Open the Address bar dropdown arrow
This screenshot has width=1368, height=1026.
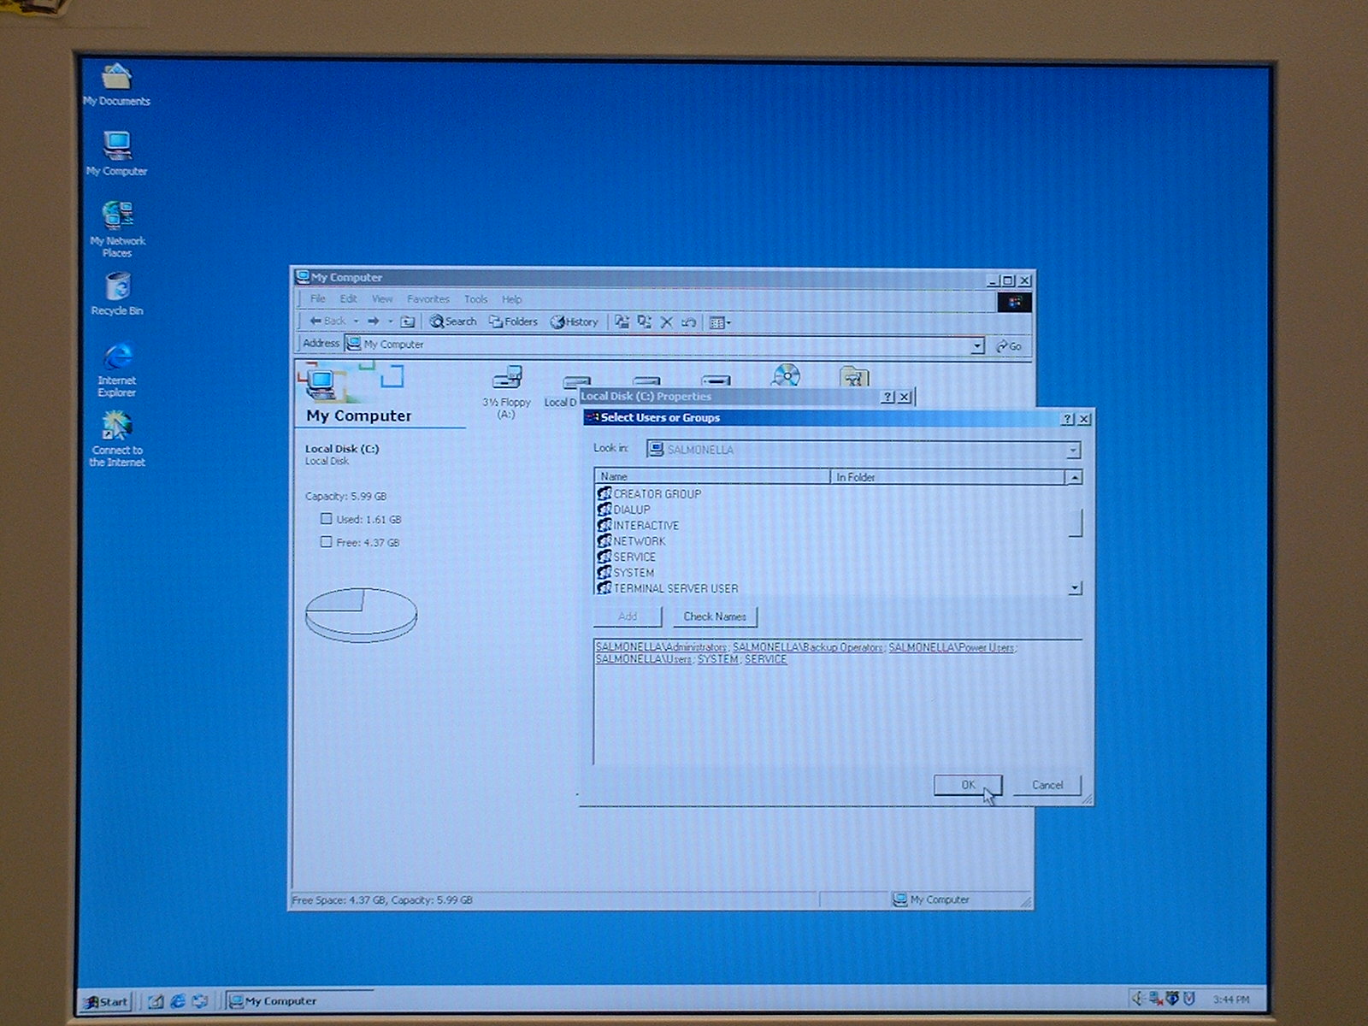976,345
